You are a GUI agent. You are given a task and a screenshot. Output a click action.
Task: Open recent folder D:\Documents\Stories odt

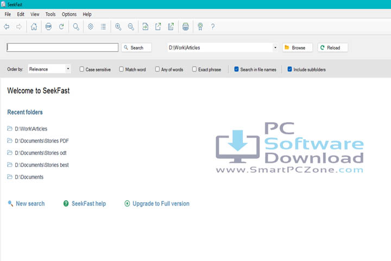[x=41, y=153]
